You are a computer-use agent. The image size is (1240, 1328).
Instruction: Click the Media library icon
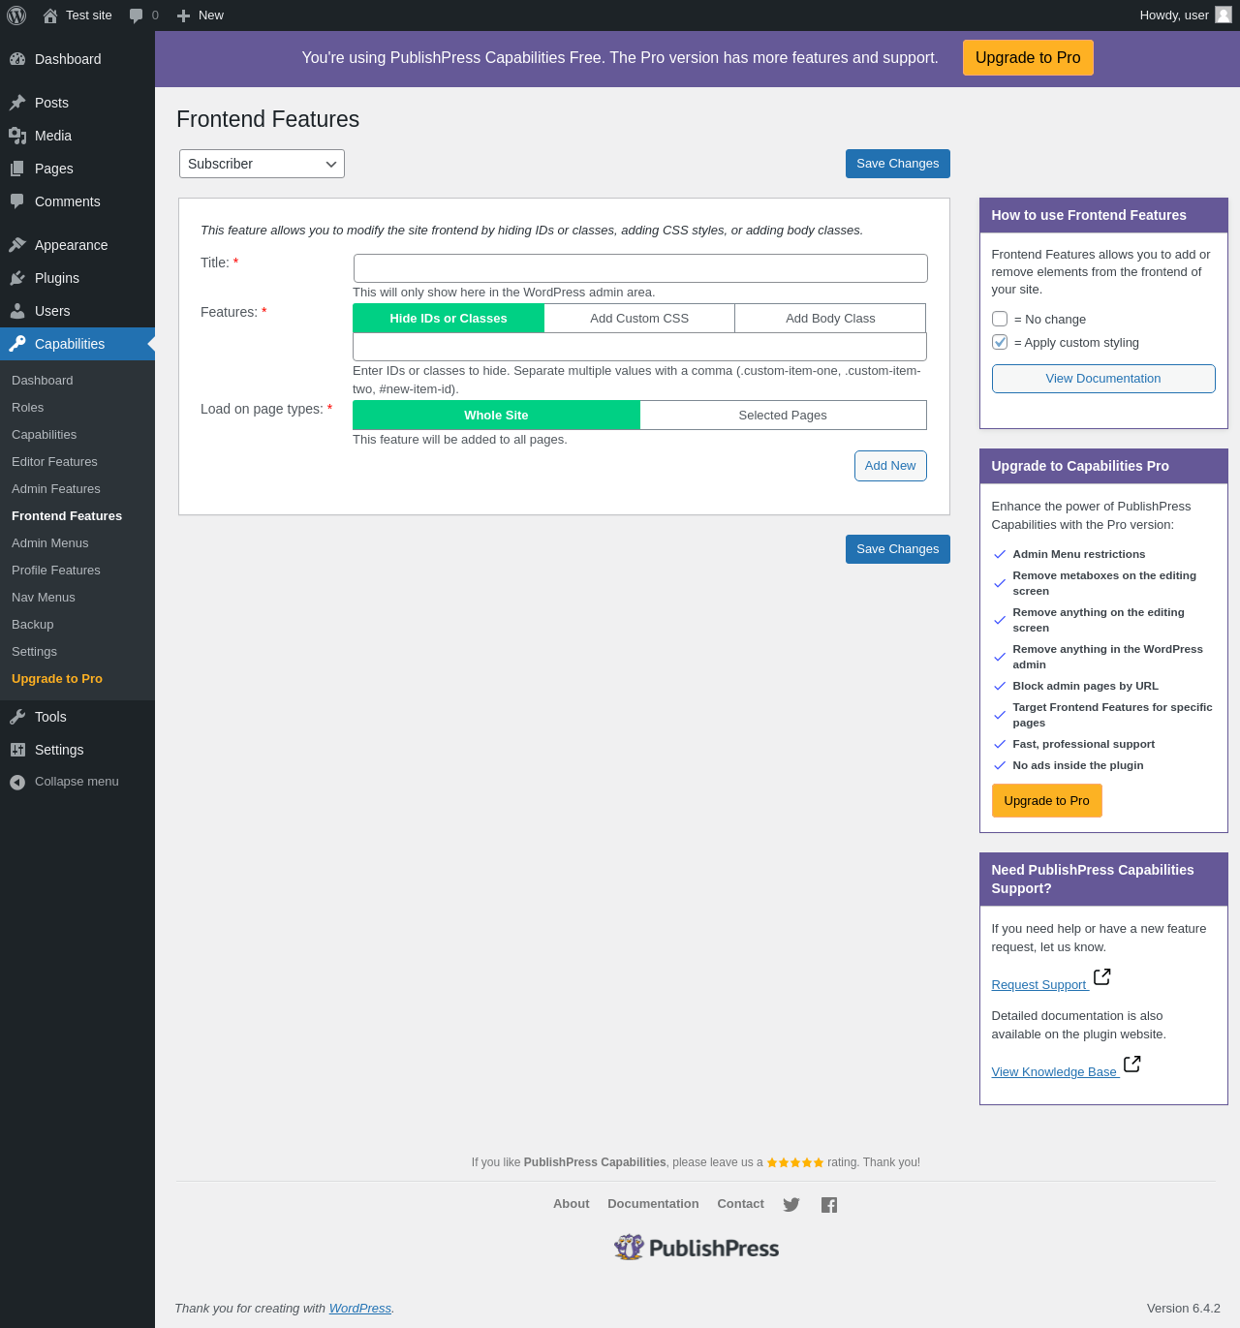17,136
